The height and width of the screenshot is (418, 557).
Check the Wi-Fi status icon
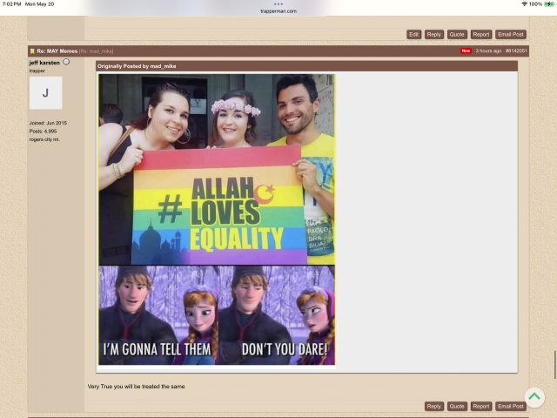[524, 3]
